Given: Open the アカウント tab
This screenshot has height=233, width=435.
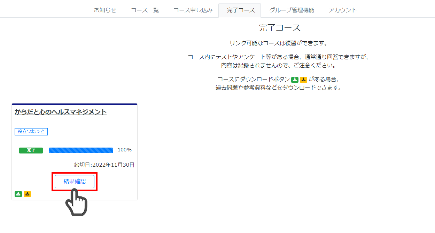Looking at the screenshot, I should 343,10.
